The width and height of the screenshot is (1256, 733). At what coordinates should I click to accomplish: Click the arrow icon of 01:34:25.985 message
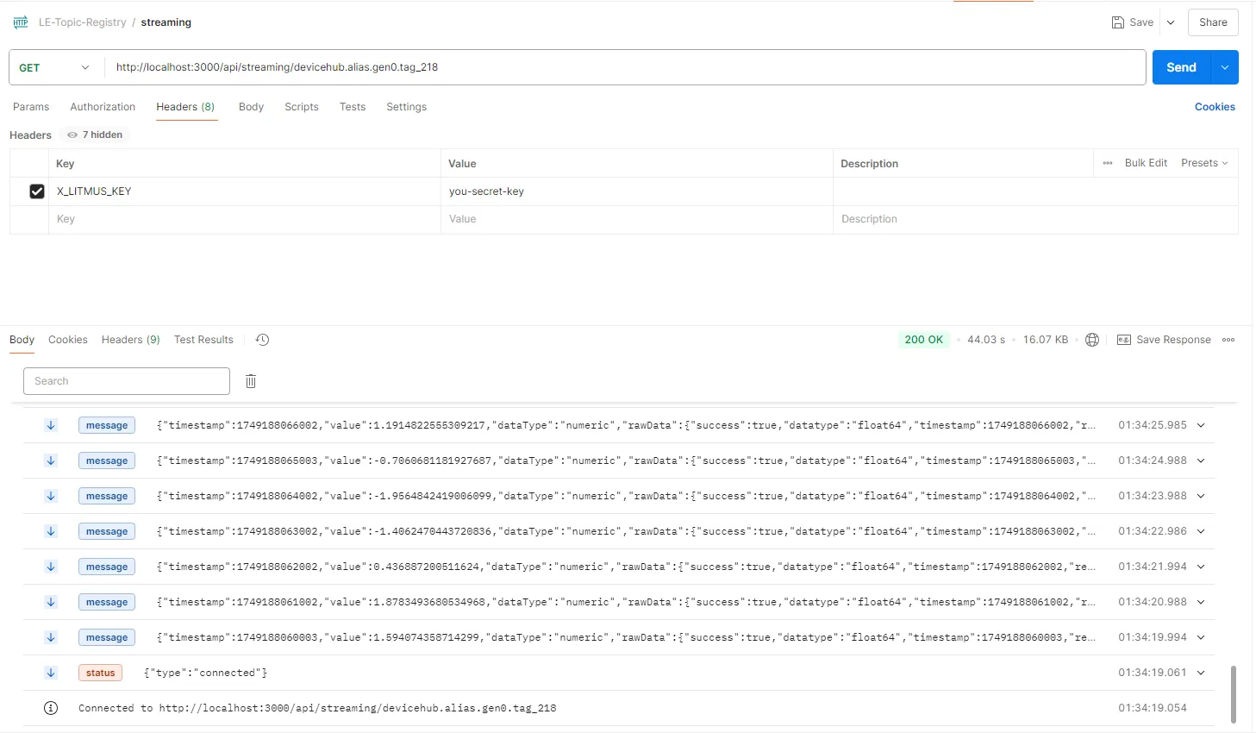point(51,425)
